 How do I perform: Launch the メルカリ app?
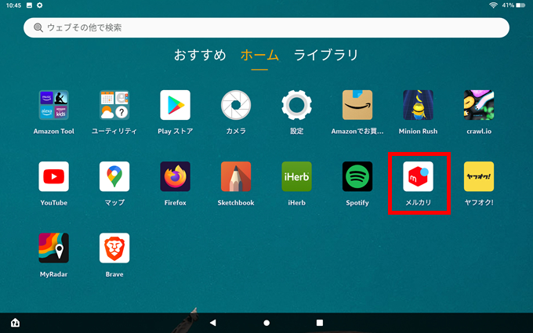pyautogui.click(x=418, y=176)
